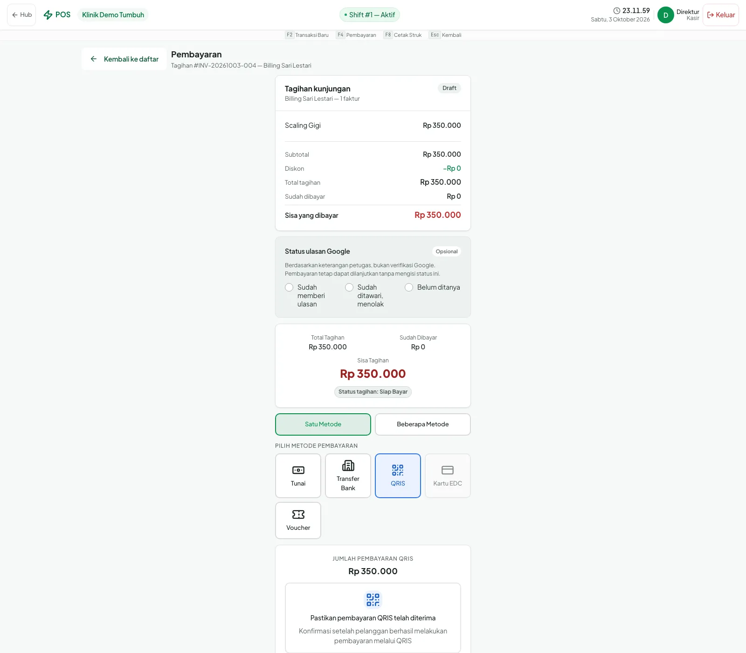
Task: Click the Tagihan kunjungan card heading
Action: click(318, 89)
